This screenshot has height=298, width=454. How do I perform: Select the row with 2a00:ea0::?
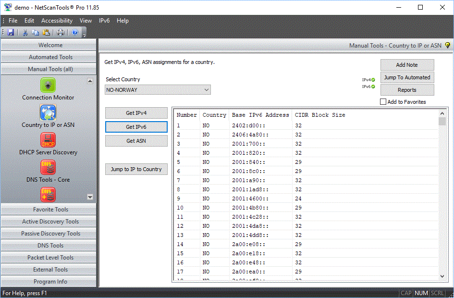tap(307, 272)
